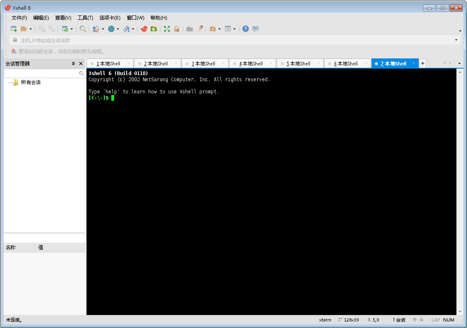Click the session manager search field
Image resolution: width=467 pixels, height=328 pixels.
coord(42,73)
